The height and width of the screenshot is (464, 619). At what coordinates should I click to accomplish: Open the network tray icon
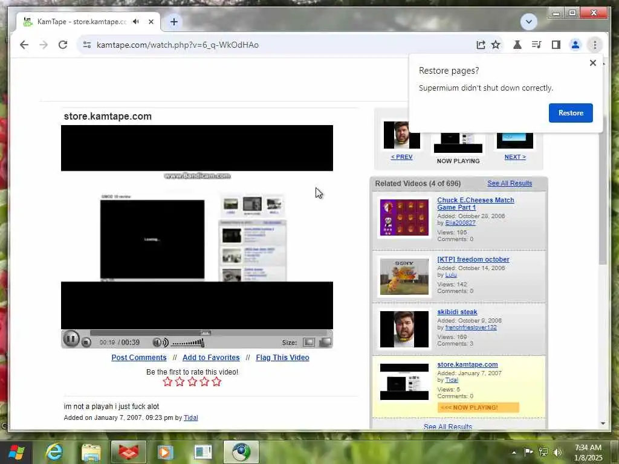pos(543,452)
